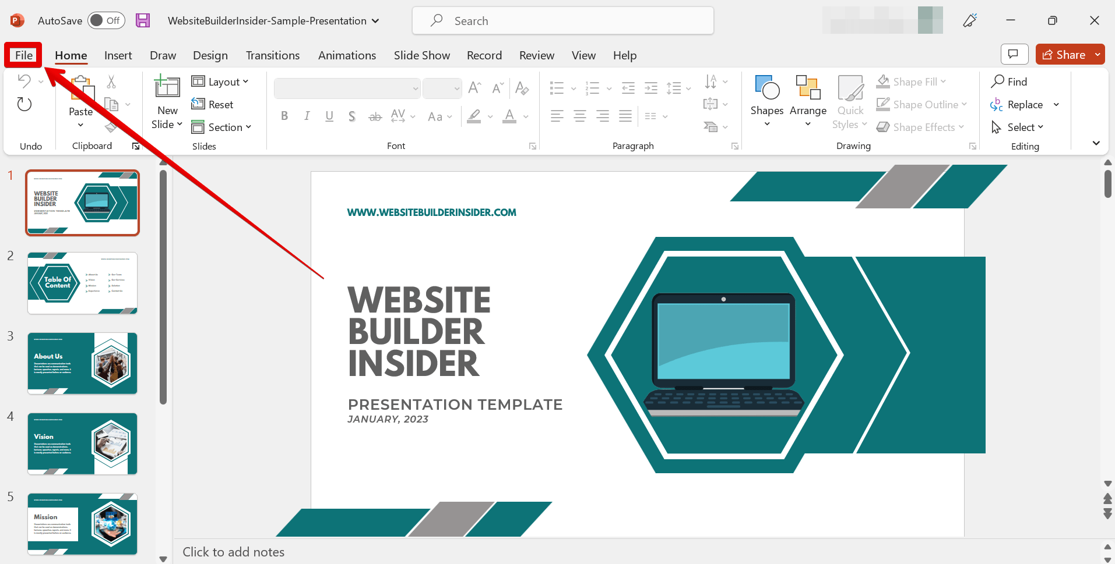Expand the presentation title dropdown

375,20
